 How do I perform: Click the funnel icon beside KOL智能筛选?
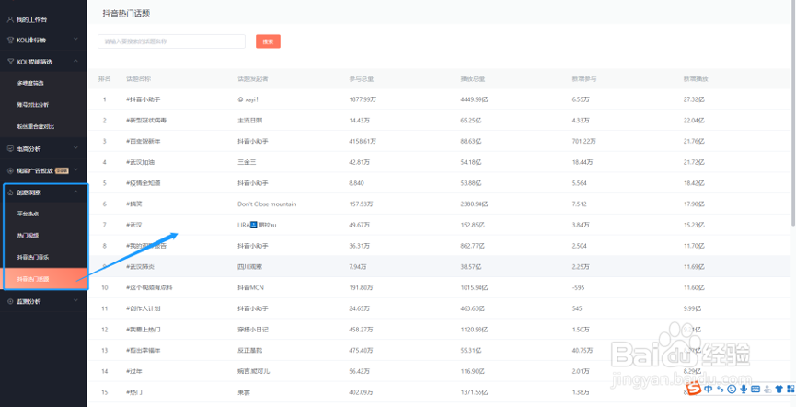(x=10, y=62)
